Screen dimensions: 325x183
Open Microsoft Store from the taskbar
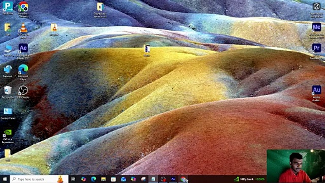[x=113, y=179]
